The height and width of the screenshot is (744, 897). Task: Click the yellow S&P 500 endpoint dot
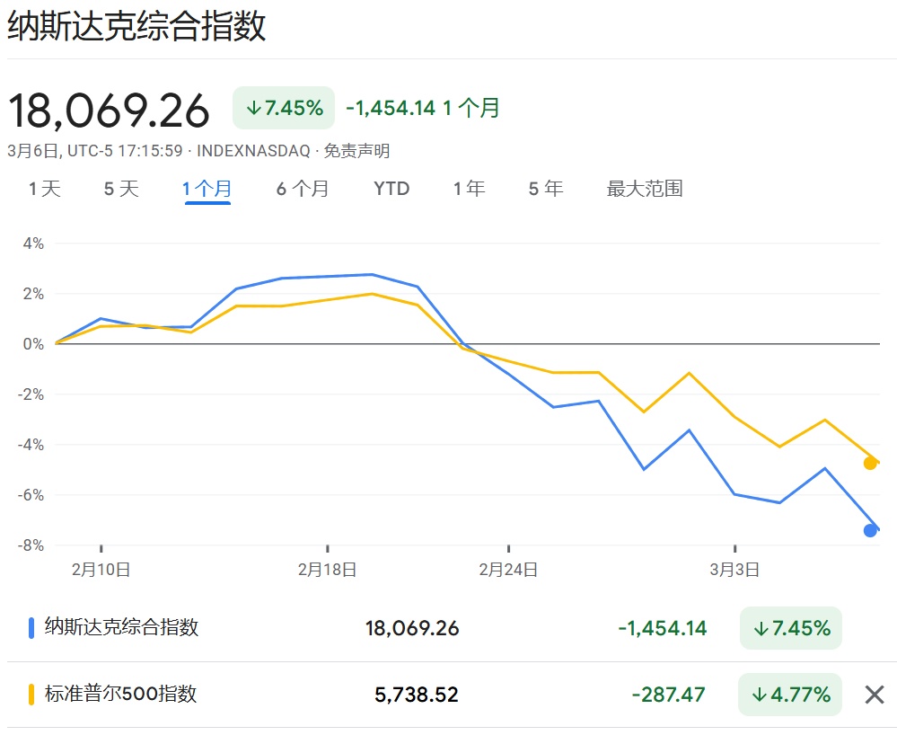pyautogui.click(x=869, y=463)
